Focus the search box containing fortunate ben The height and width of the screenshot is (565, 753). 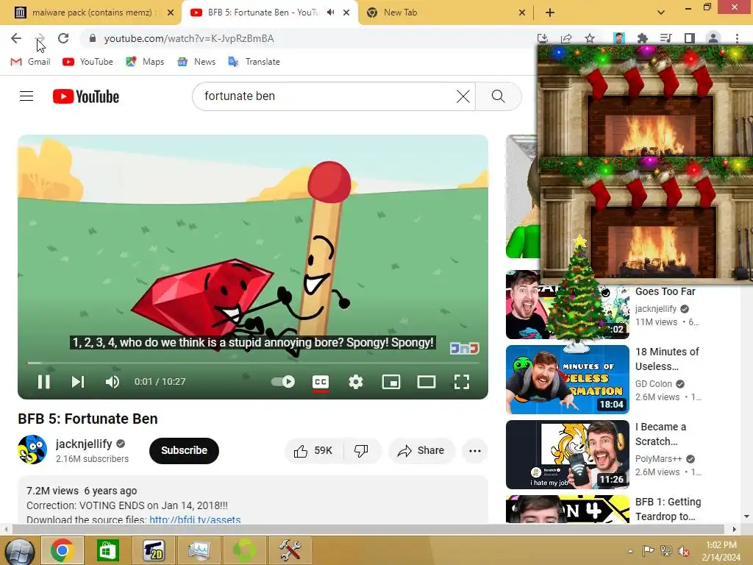(x=326, y=96)
